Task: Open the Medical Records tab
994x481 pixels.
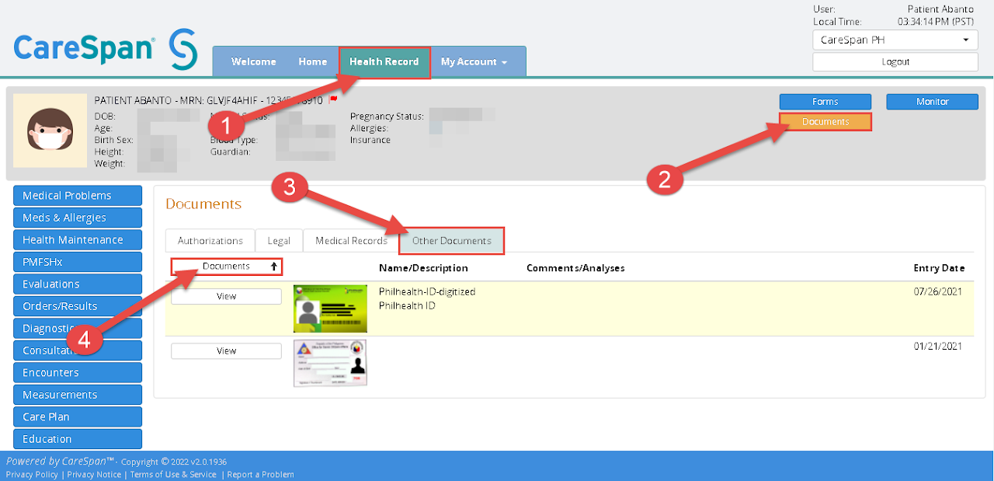Action: [x=351, y=241]
